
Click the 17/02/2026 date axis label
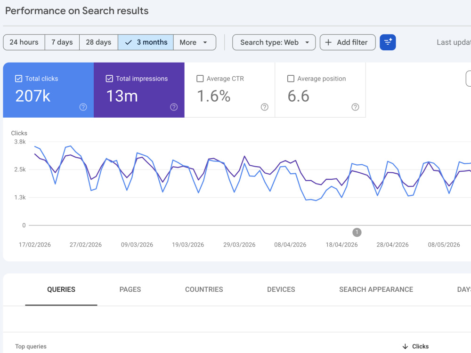click(35, 245)
